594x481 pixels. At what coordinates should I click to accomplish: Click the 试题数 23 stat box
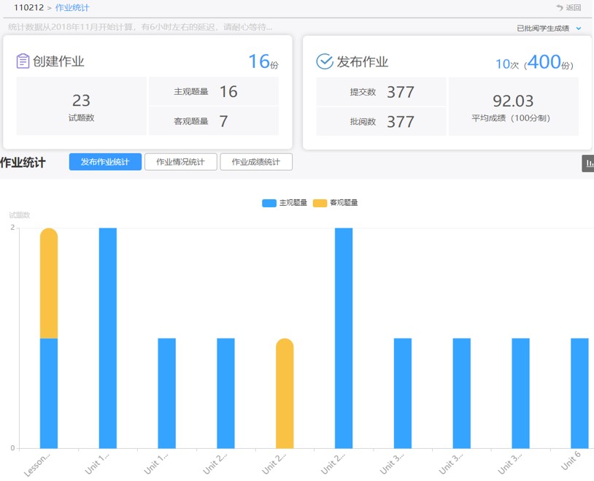(81, 107)
